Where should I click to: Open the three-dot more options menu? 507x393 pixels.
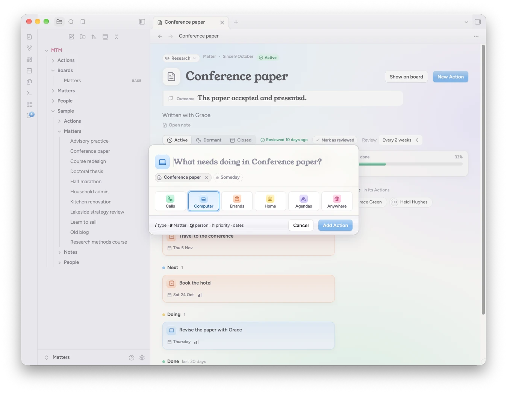(476, 36)
